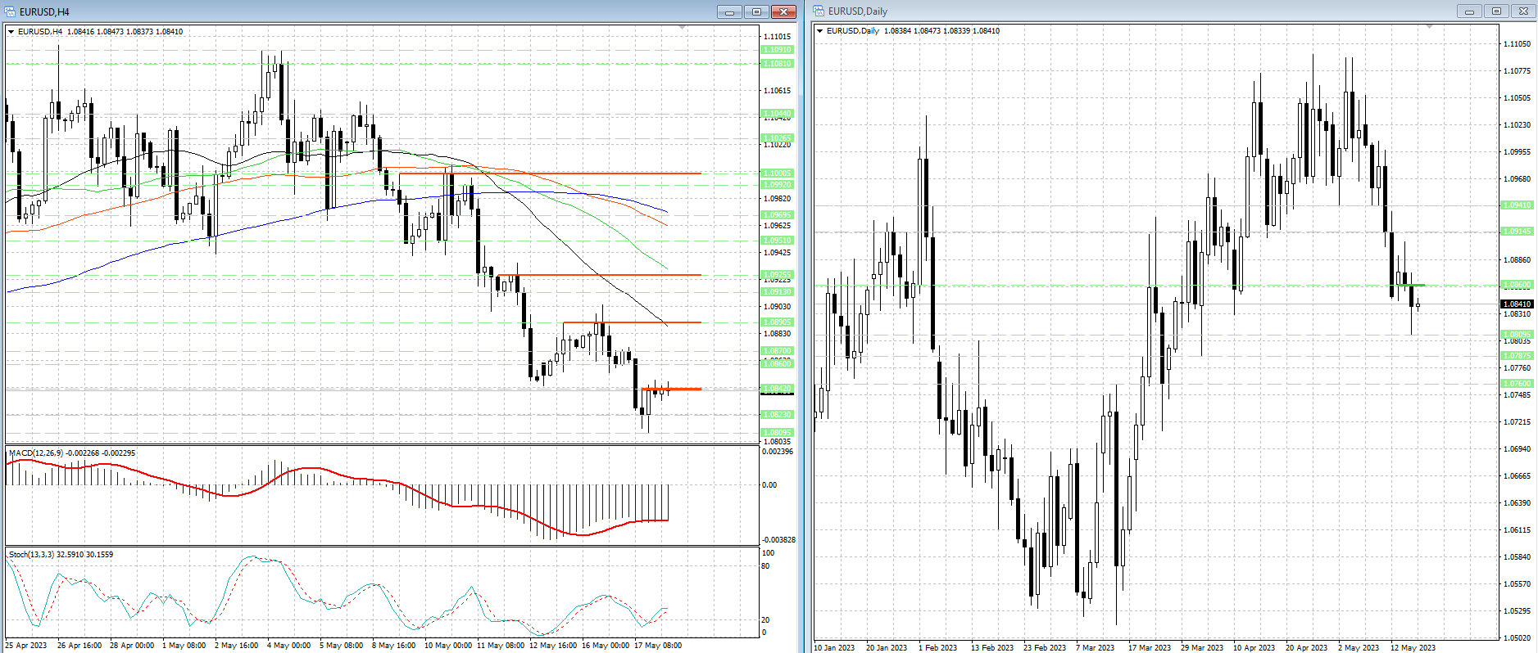Click the 25 Apr 2023 date on the H4 time axis
This screenshot has height=653, width=1538.
point(26,646)
